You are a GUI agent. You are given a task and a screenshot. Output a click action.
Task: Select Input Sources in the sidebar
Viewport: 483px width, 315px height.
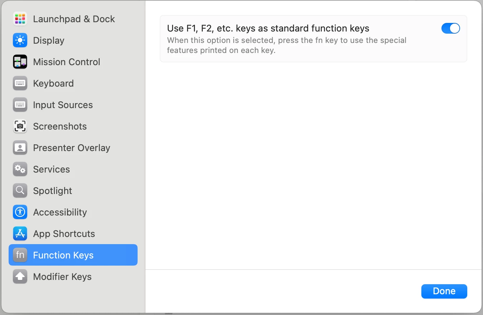[x=63, y=105]
